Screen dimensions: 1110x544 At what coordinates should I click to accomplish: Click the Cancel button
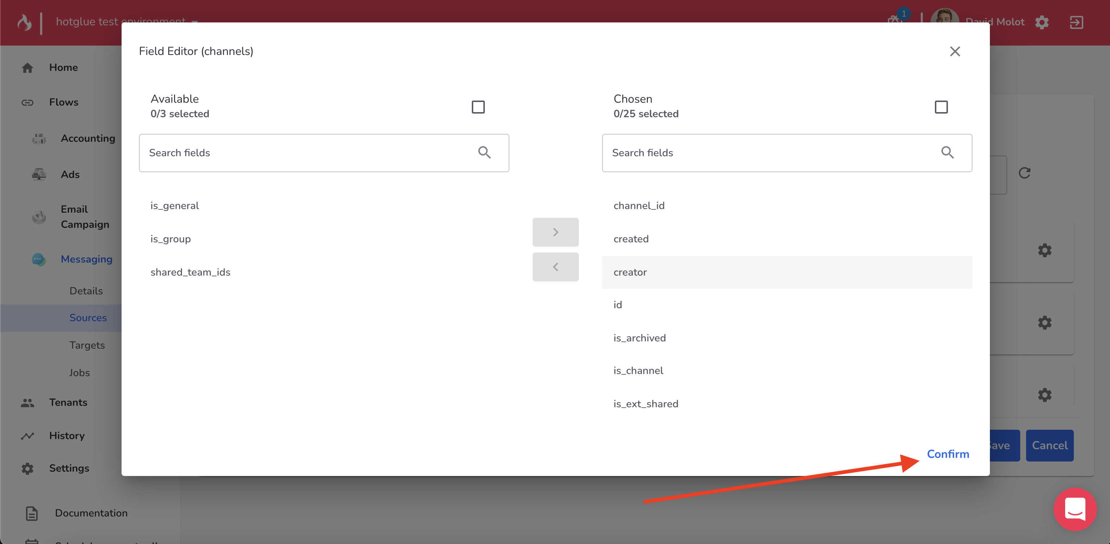tap(1049, 445)
